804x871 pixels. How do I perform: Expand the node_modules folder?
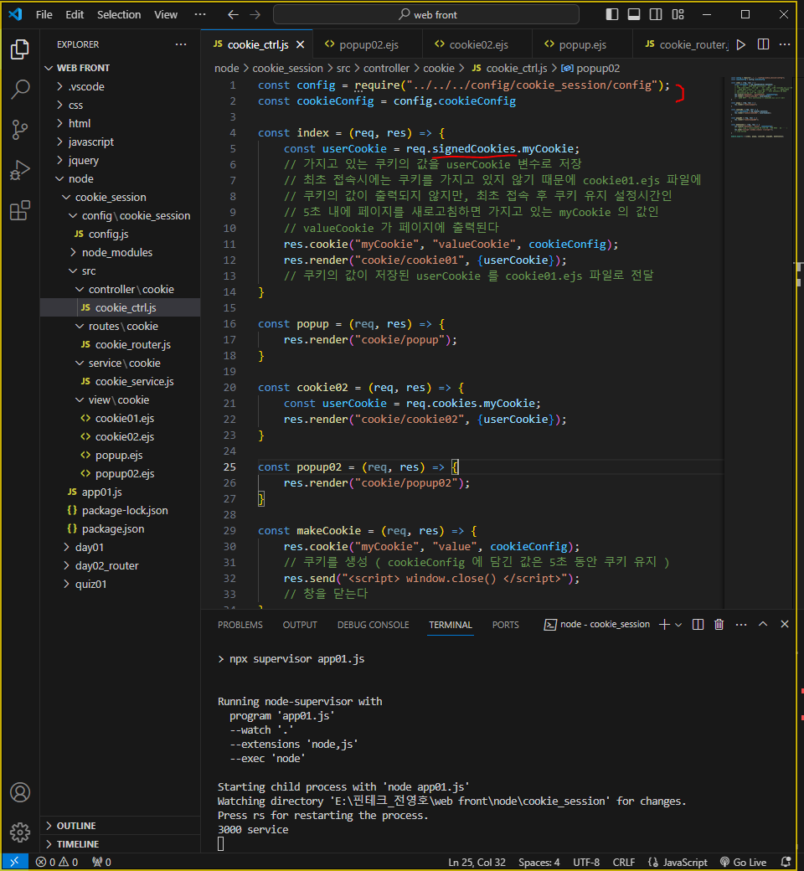121,252
